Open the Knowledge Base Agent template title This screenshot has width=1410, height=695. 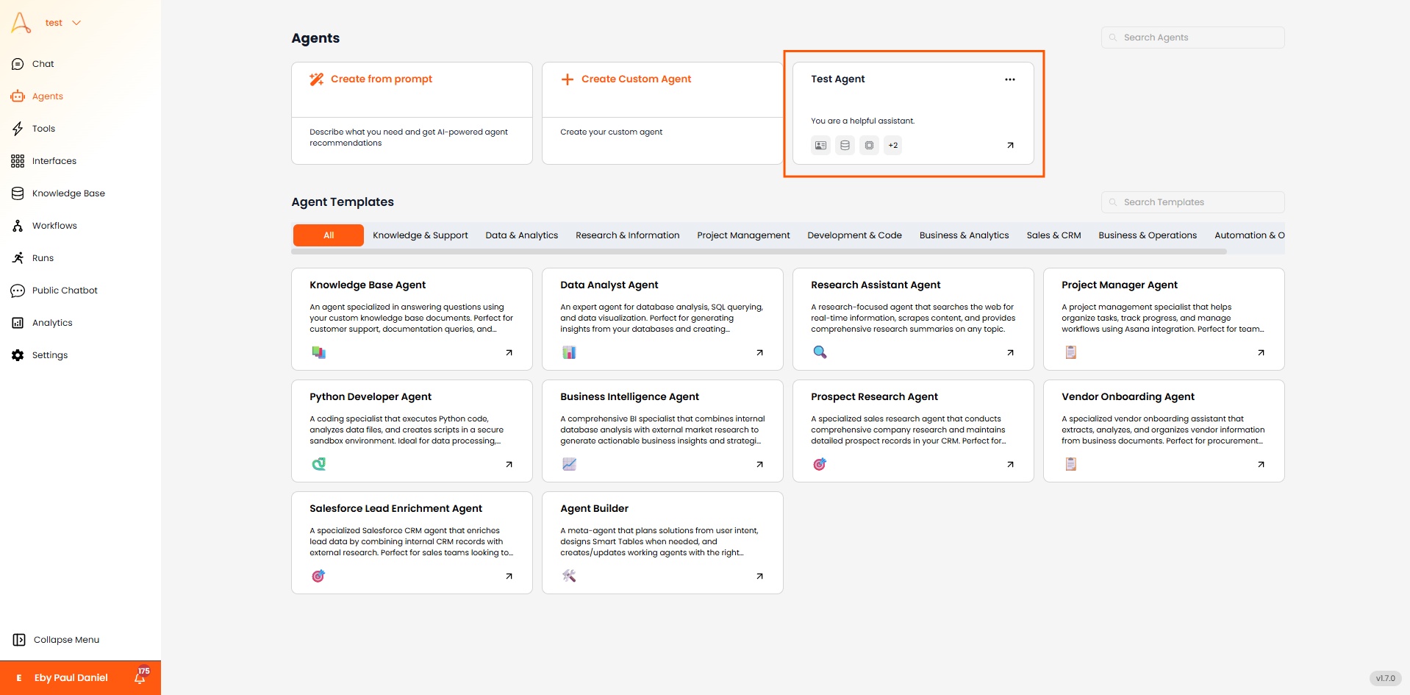point(368,285)
